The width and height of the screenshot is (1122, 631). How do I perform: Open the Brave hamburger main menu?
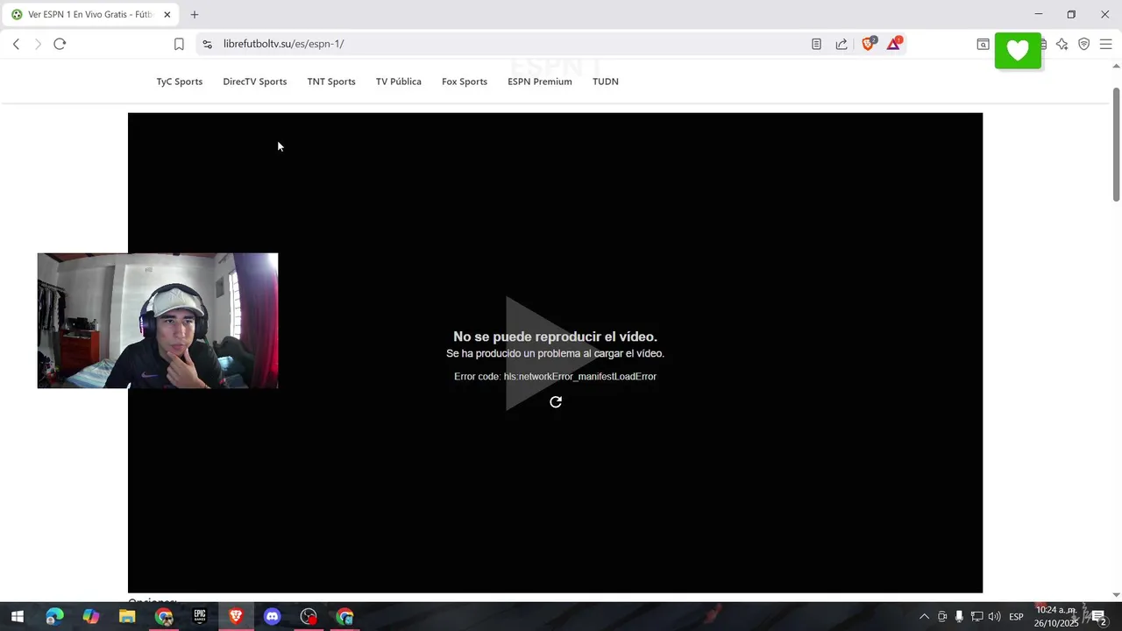pos(1105,44)
